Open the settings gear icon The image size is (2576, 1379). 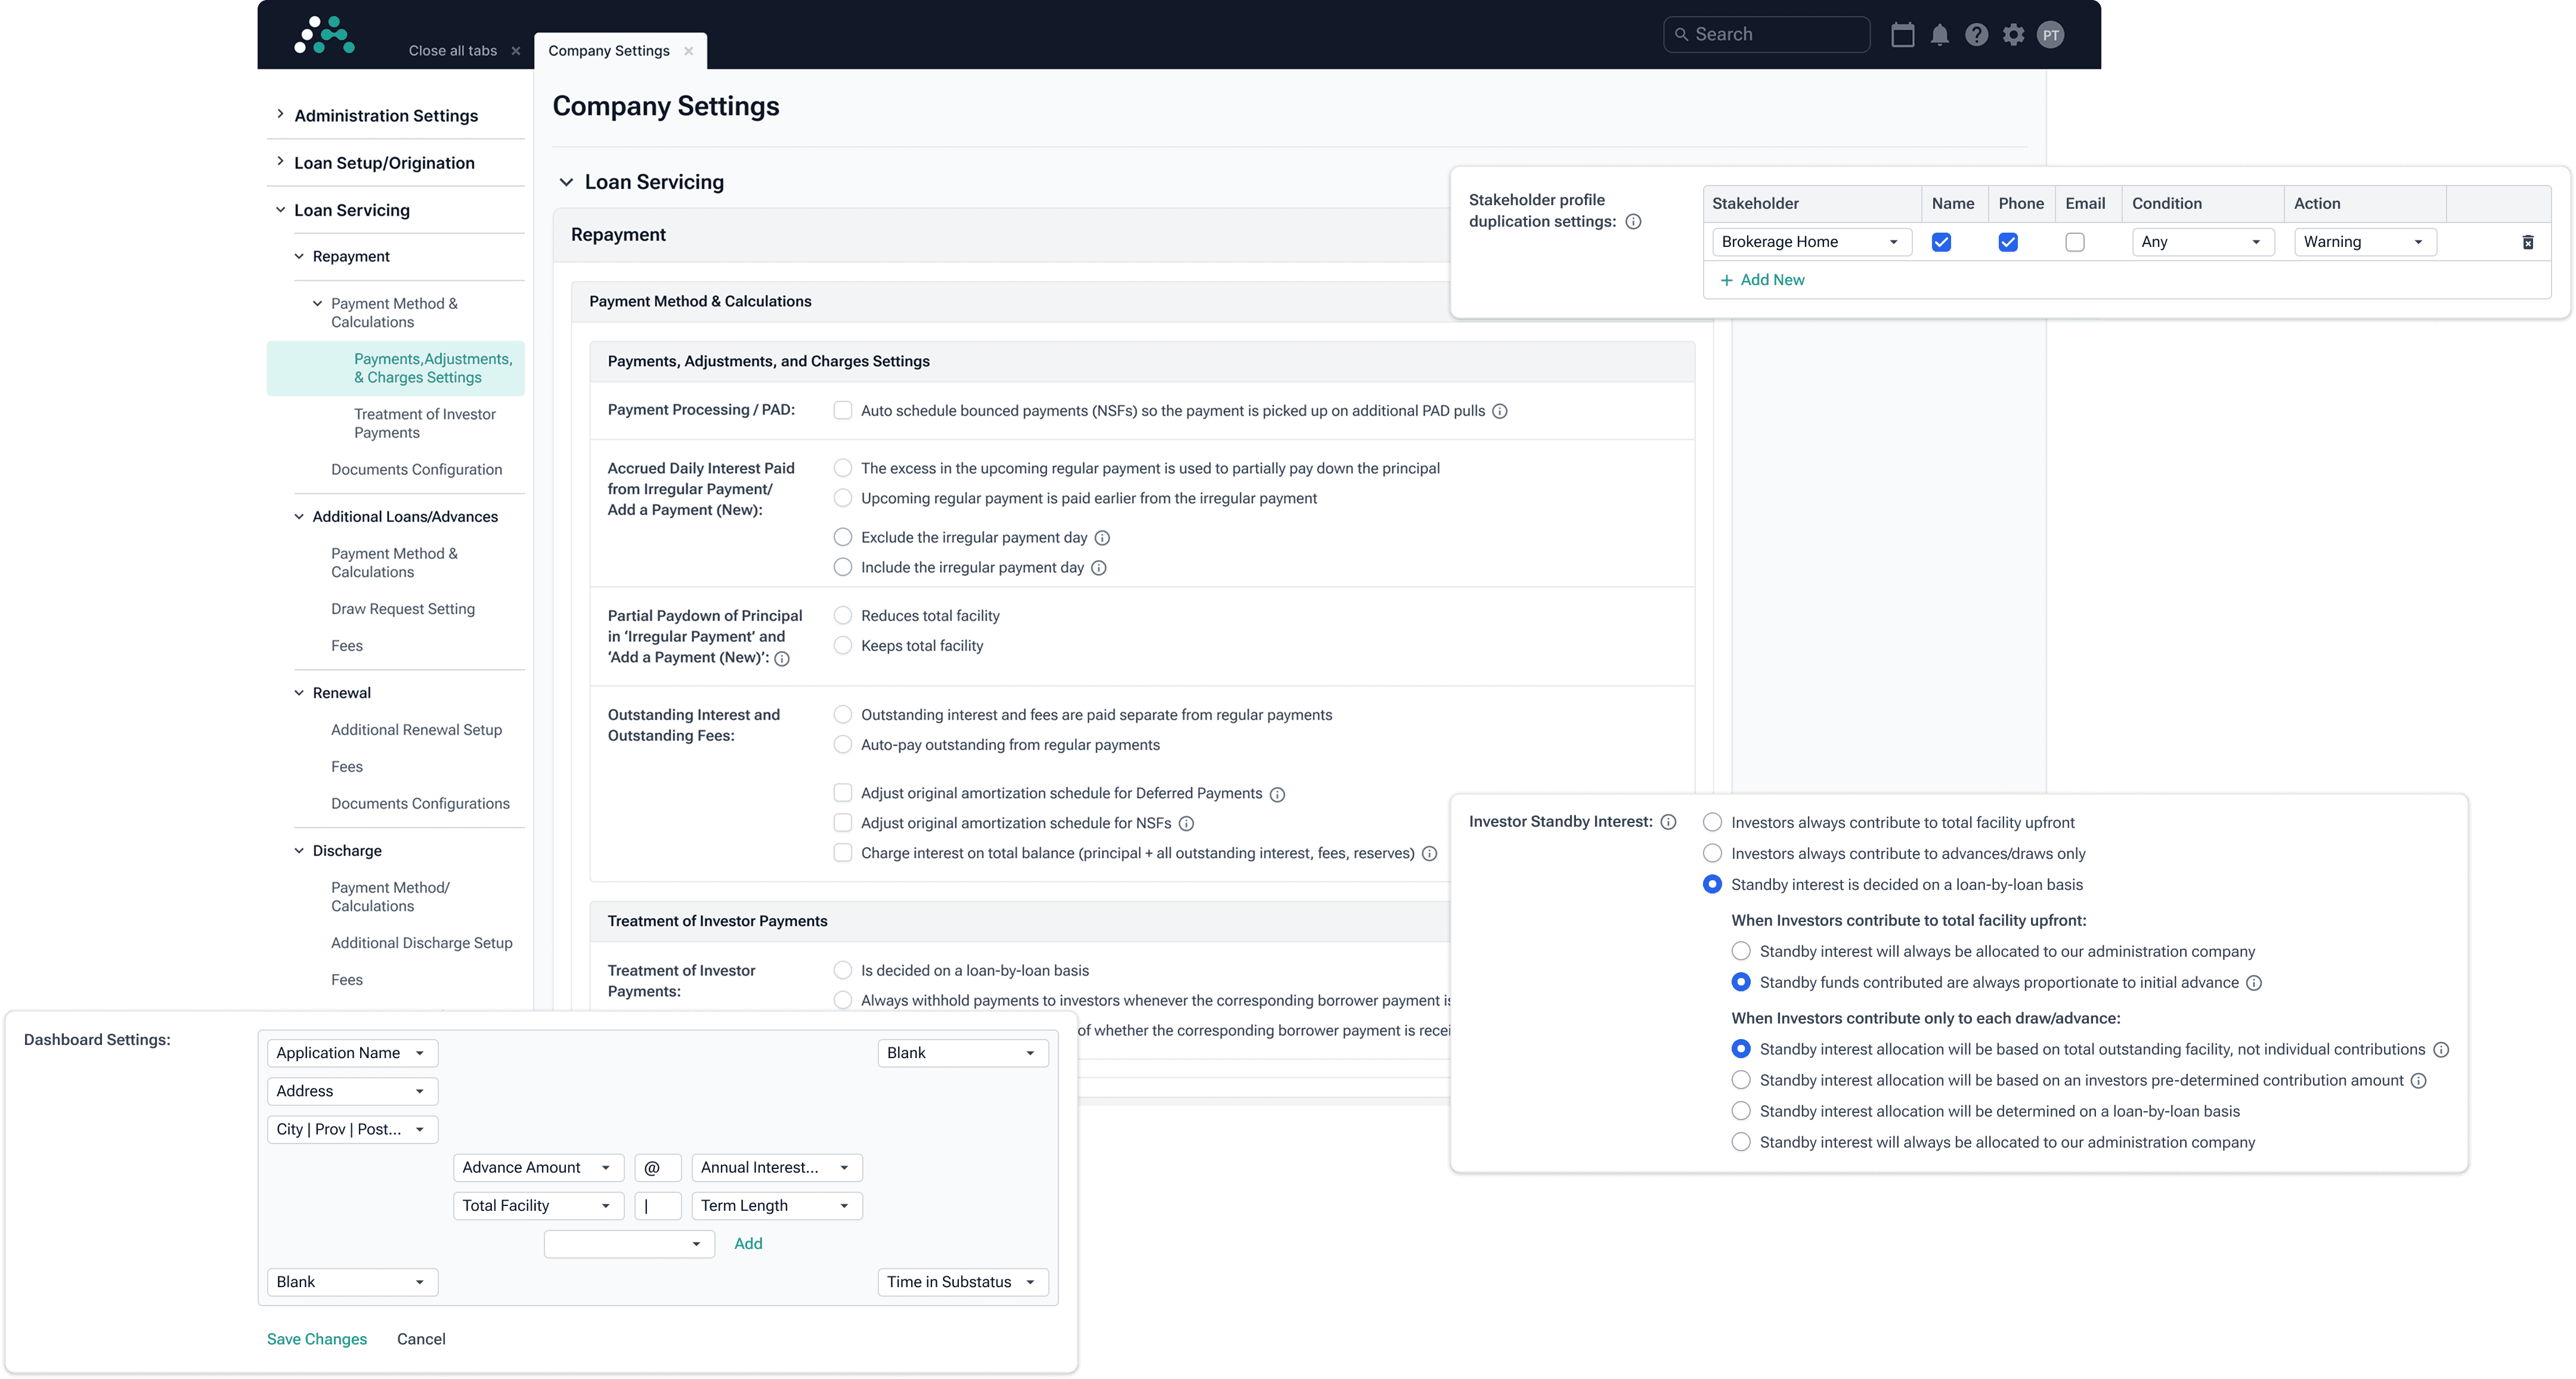(2013, 35)
